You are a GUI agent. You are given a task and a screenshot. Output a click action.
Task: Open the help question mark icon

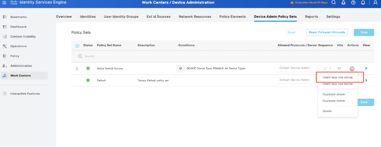tap(353, 3)
